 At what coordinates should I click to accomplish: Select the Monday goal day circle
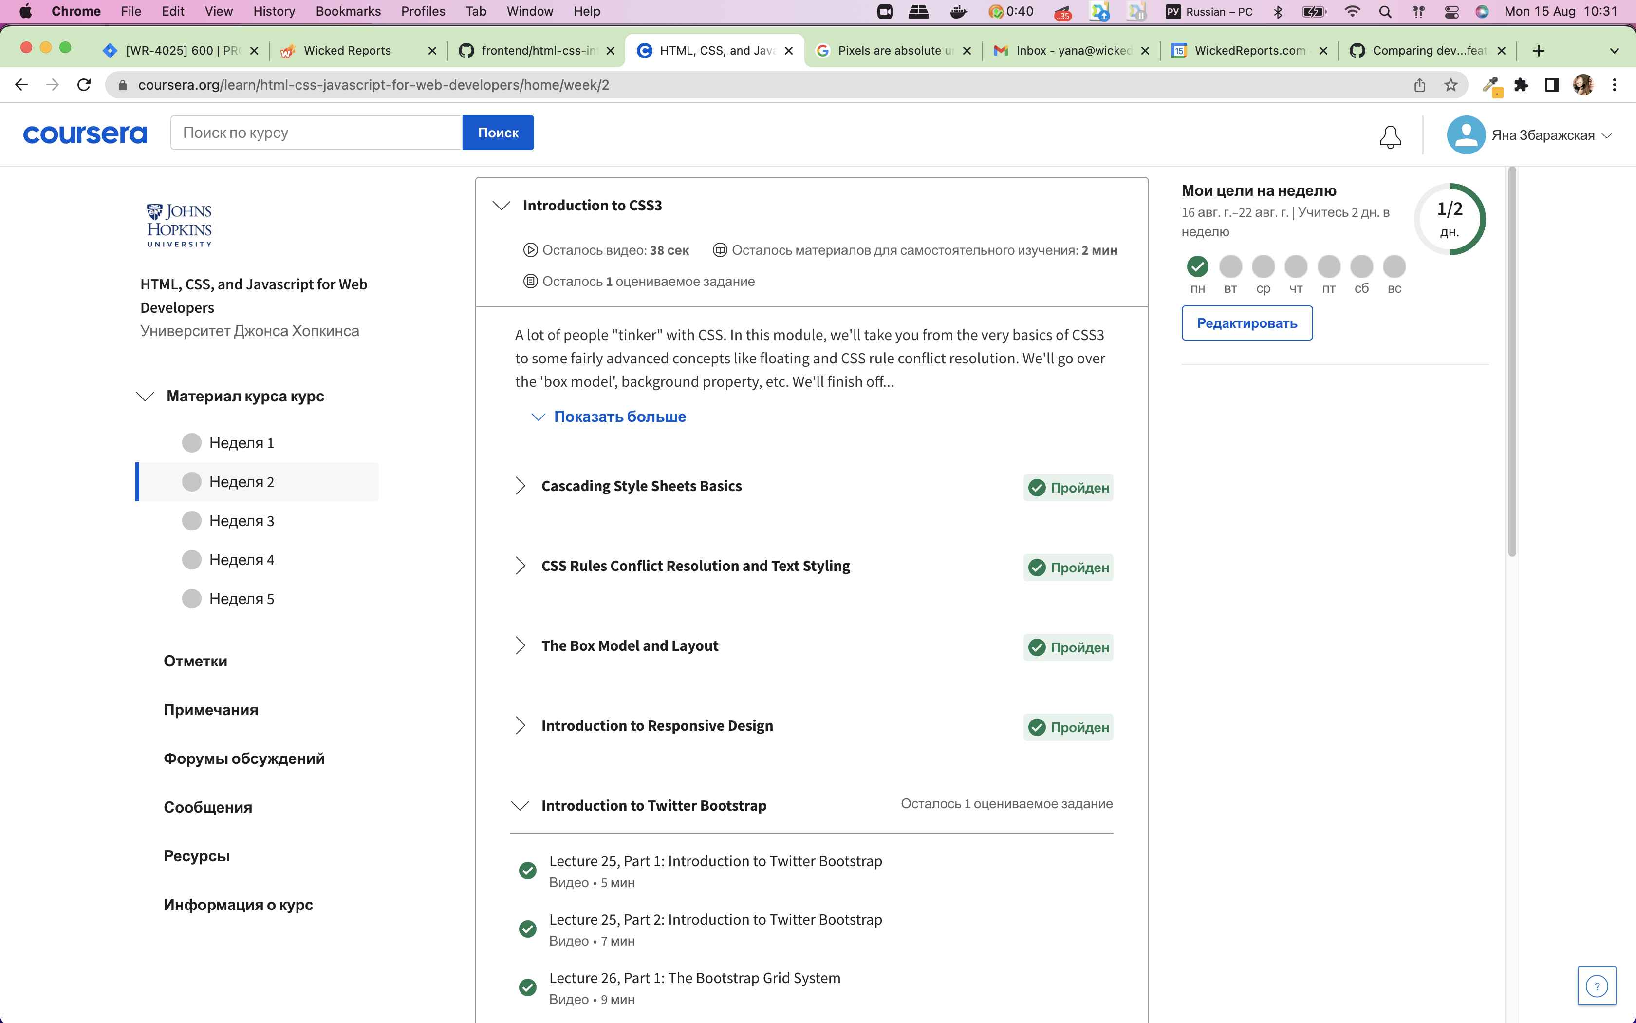pyautogui.click(x=1197, y=266)
